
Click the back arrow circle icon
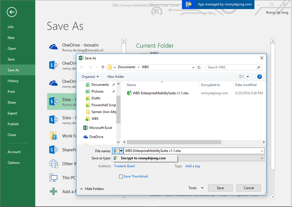click(12, 12)
